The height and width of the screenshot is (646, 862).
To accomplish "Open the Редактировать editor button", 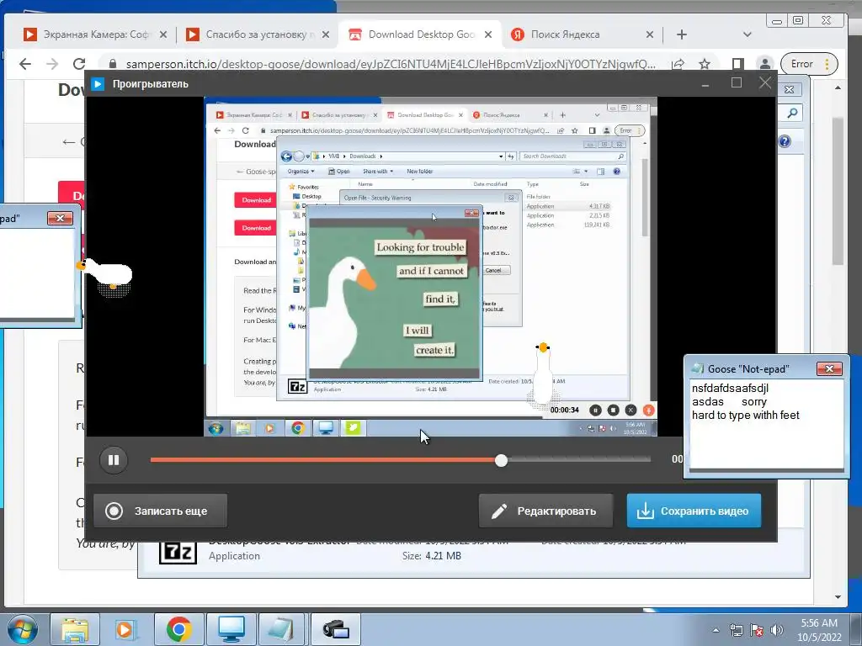I will tap(545, 511).
